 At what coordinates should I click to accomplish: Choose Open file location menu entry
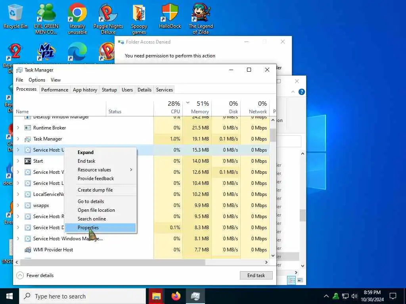(100, 210)
